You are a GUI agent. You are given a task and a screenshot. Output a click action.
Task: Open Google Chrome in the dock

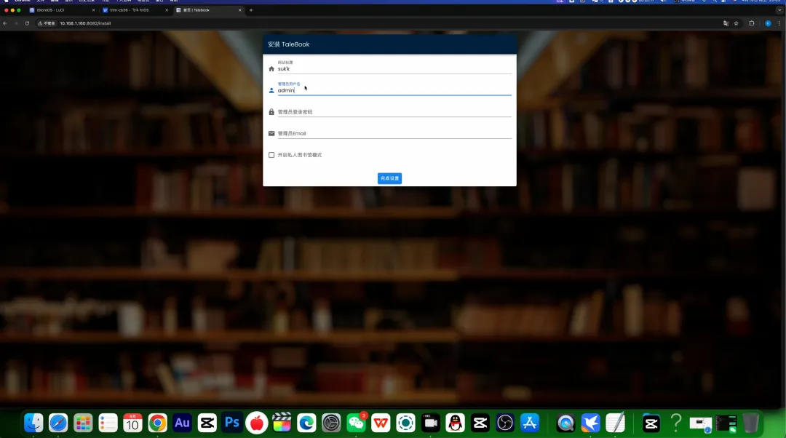pos(157,423)
